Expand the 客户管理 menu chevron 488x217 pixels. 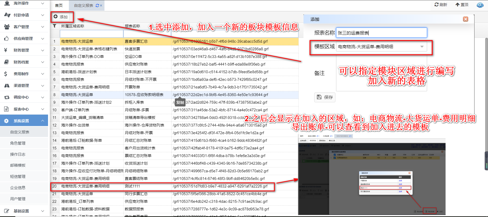click(x=43, y=27)
